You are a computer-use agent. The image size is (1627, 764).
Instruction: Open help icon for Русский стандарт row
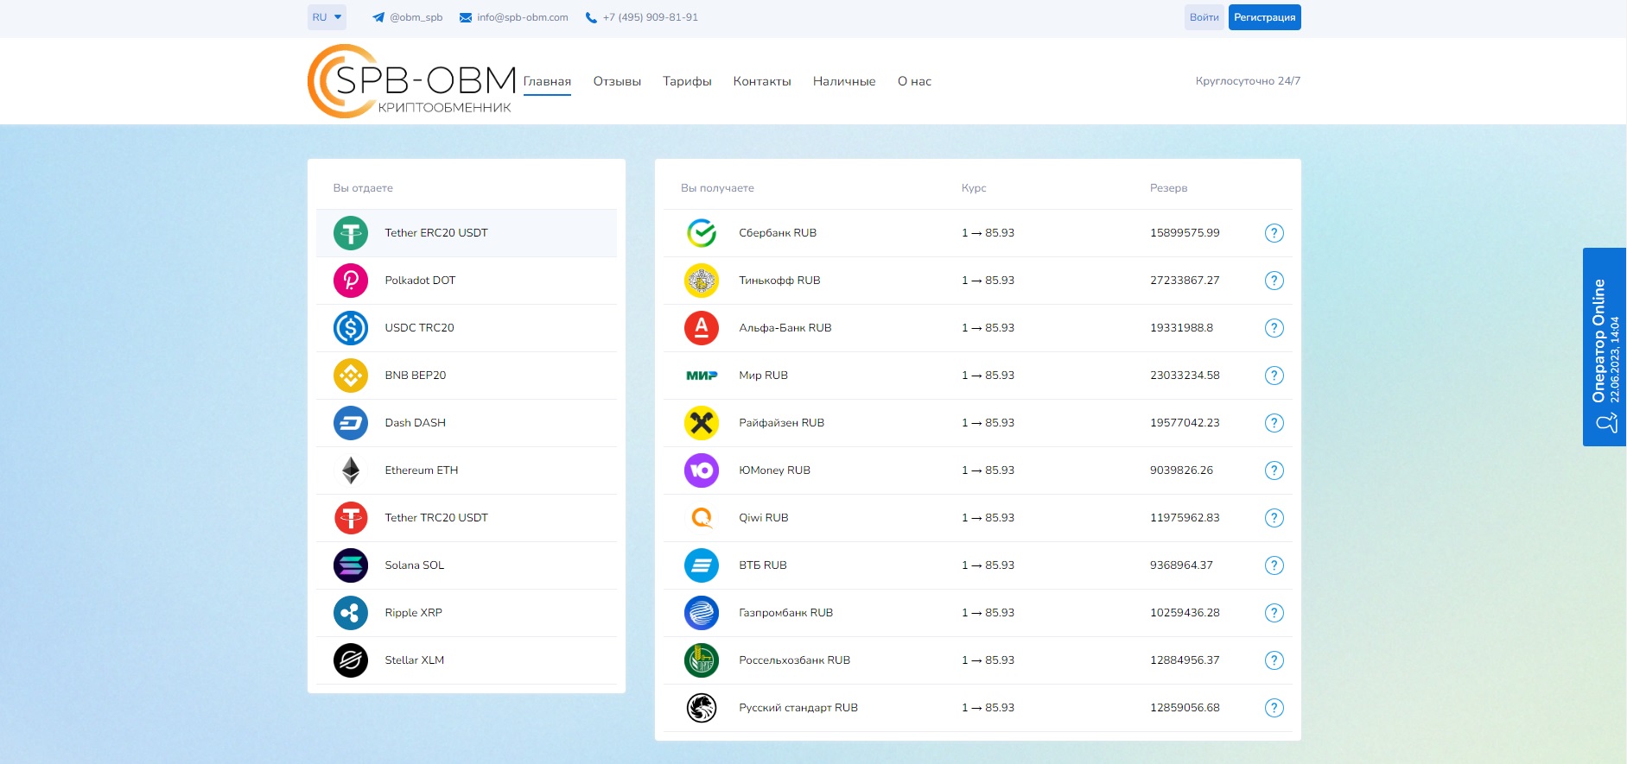1274,708
